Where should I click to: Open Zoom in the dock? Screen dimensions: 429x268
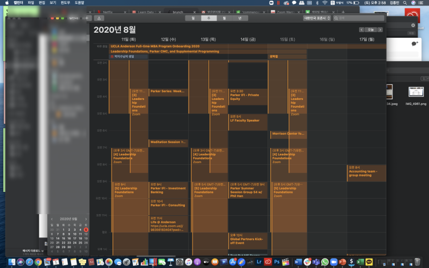tap(334, 262)
